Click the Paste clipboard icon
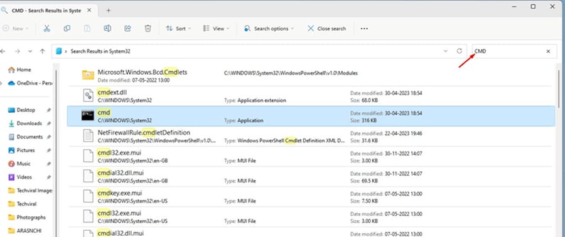 [87, 28]
